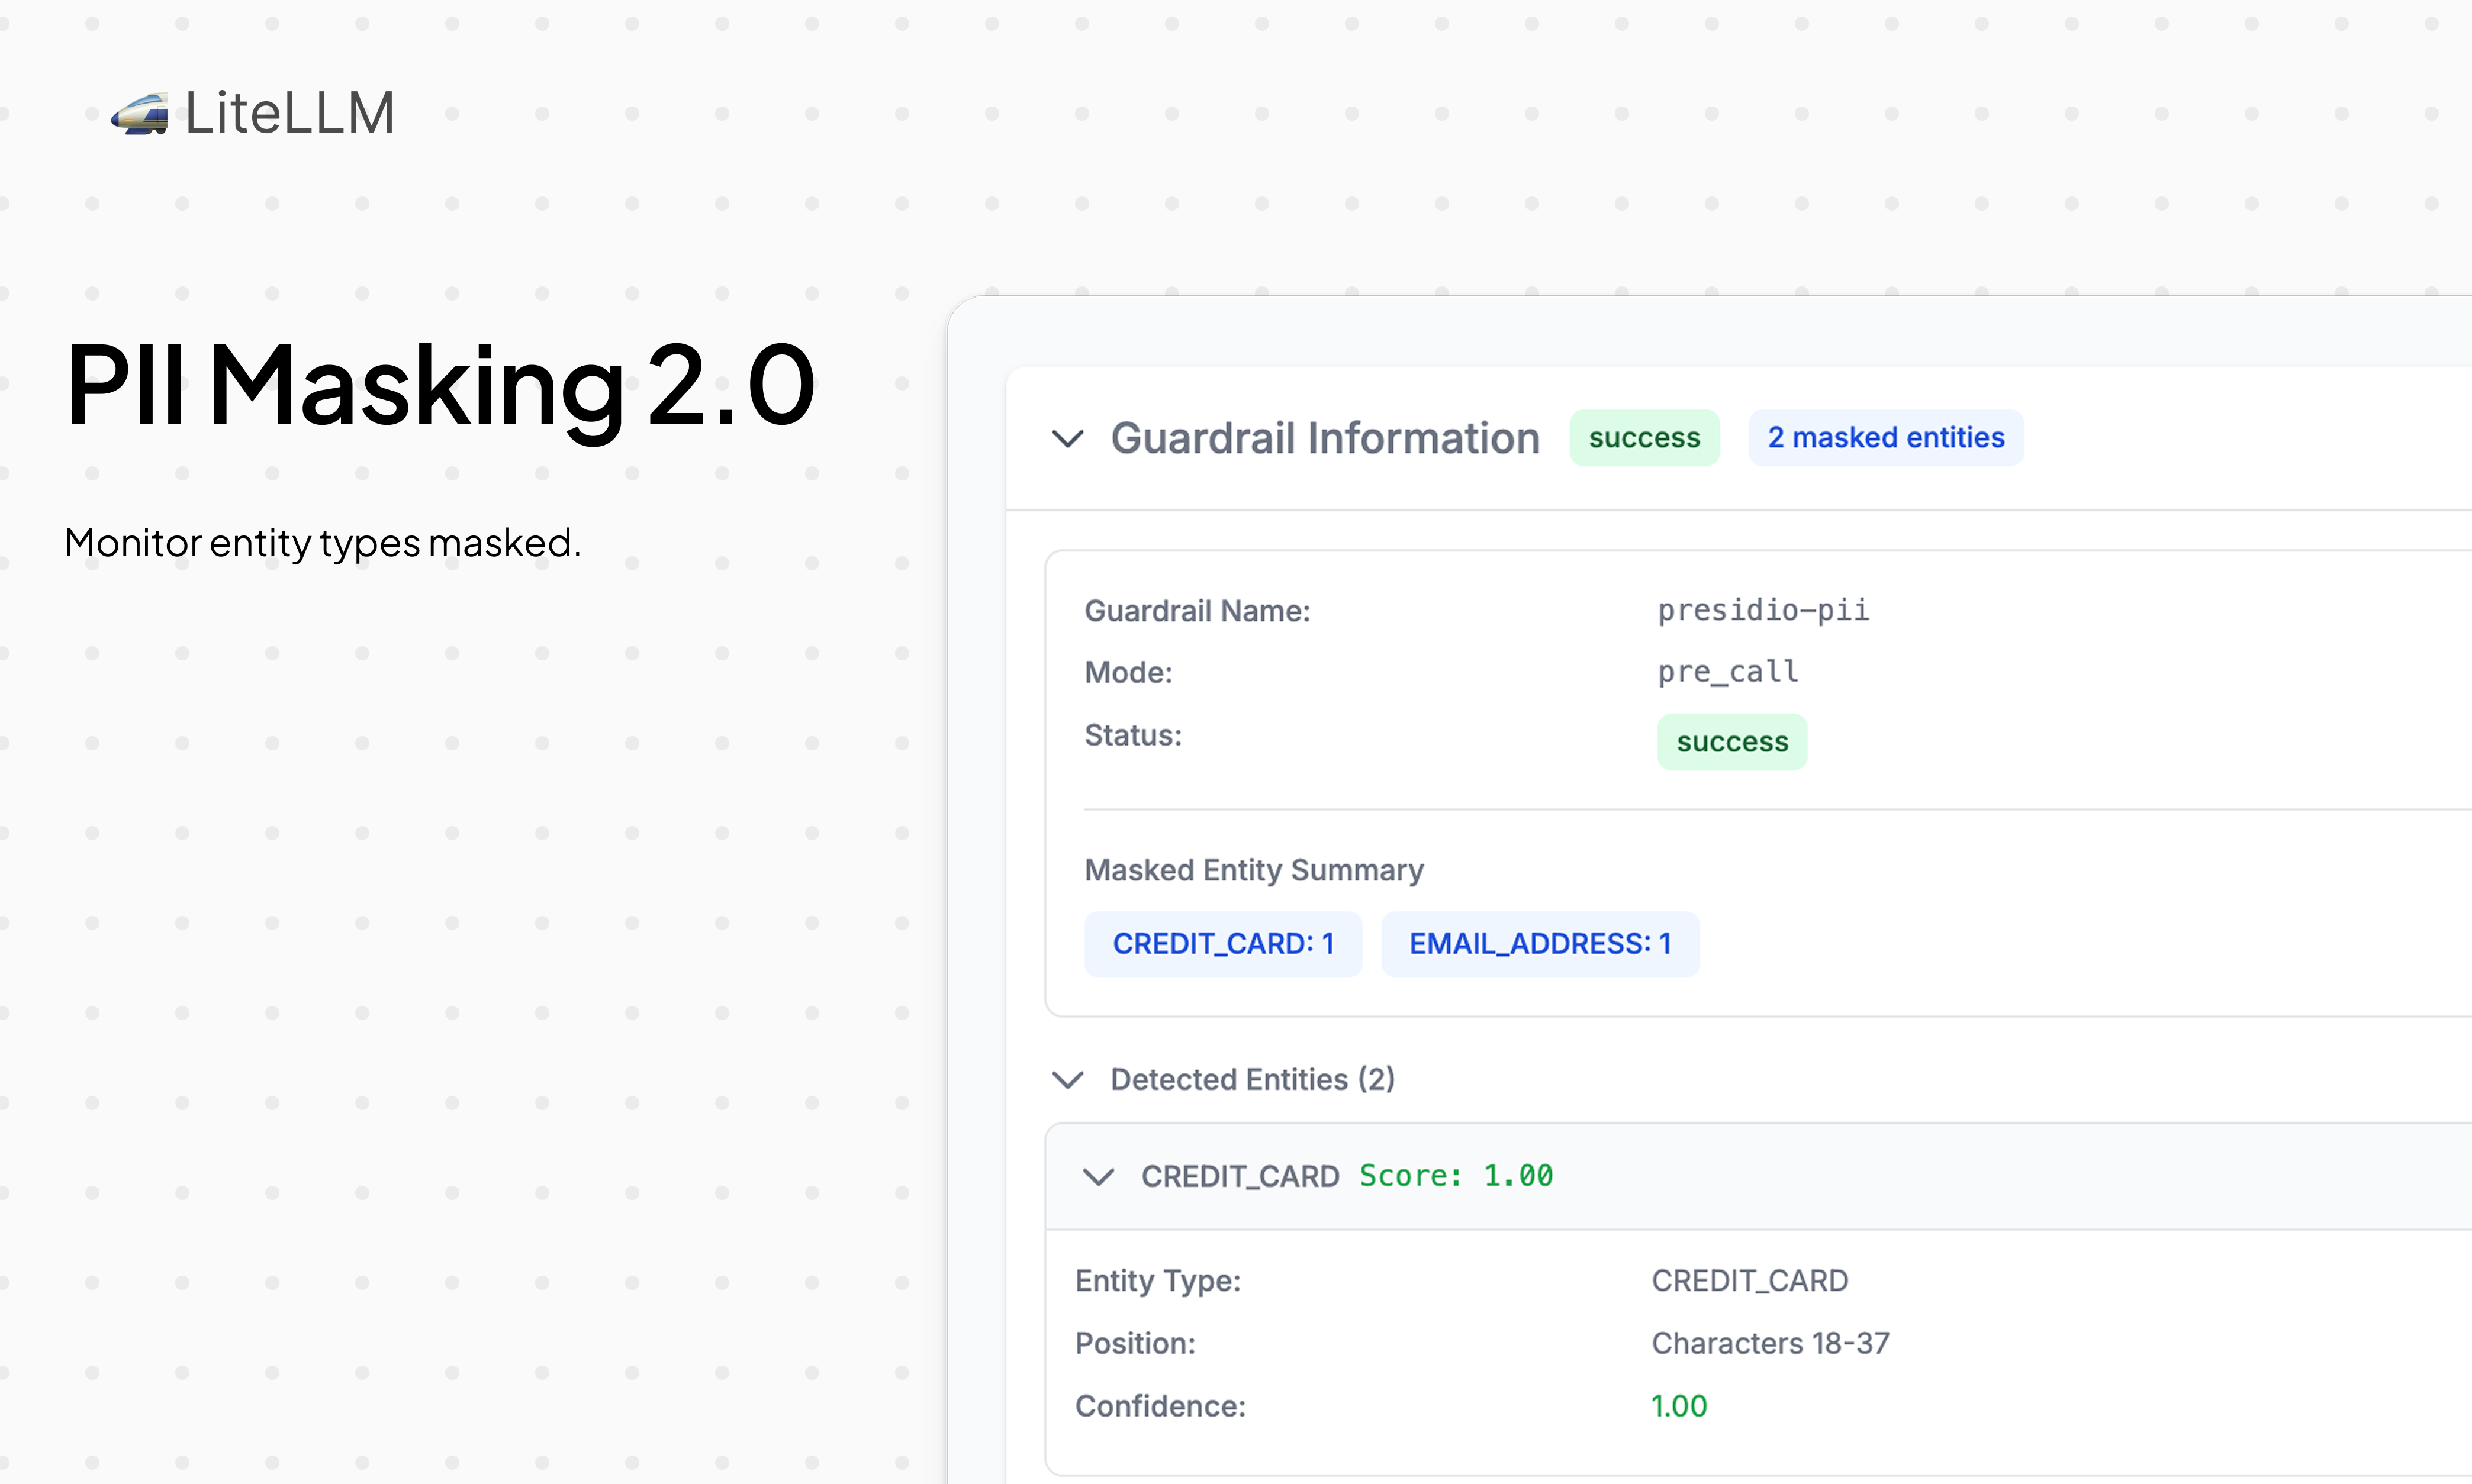Collapse the Detected Entities (2) chevron
Screen dimensions: 2472x1484
coord(1067,1080)
